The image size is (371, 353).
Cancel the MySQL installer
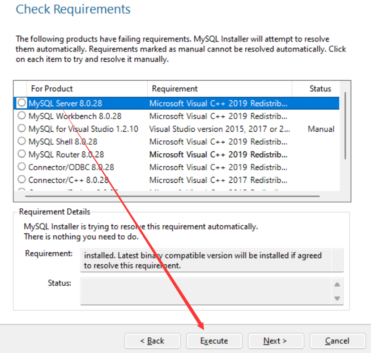pos(337,341)
